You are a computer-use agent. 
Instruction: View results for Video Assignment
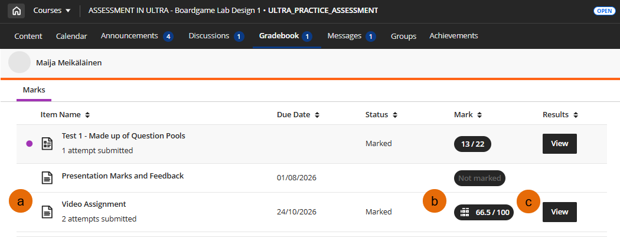pos(560,212)
